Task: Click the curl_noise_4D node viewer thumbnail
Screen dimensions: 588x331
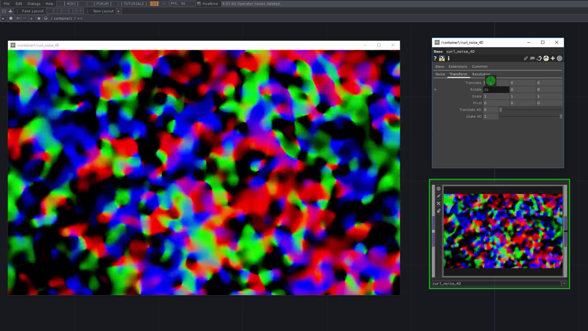Action: tap(503, 231)
